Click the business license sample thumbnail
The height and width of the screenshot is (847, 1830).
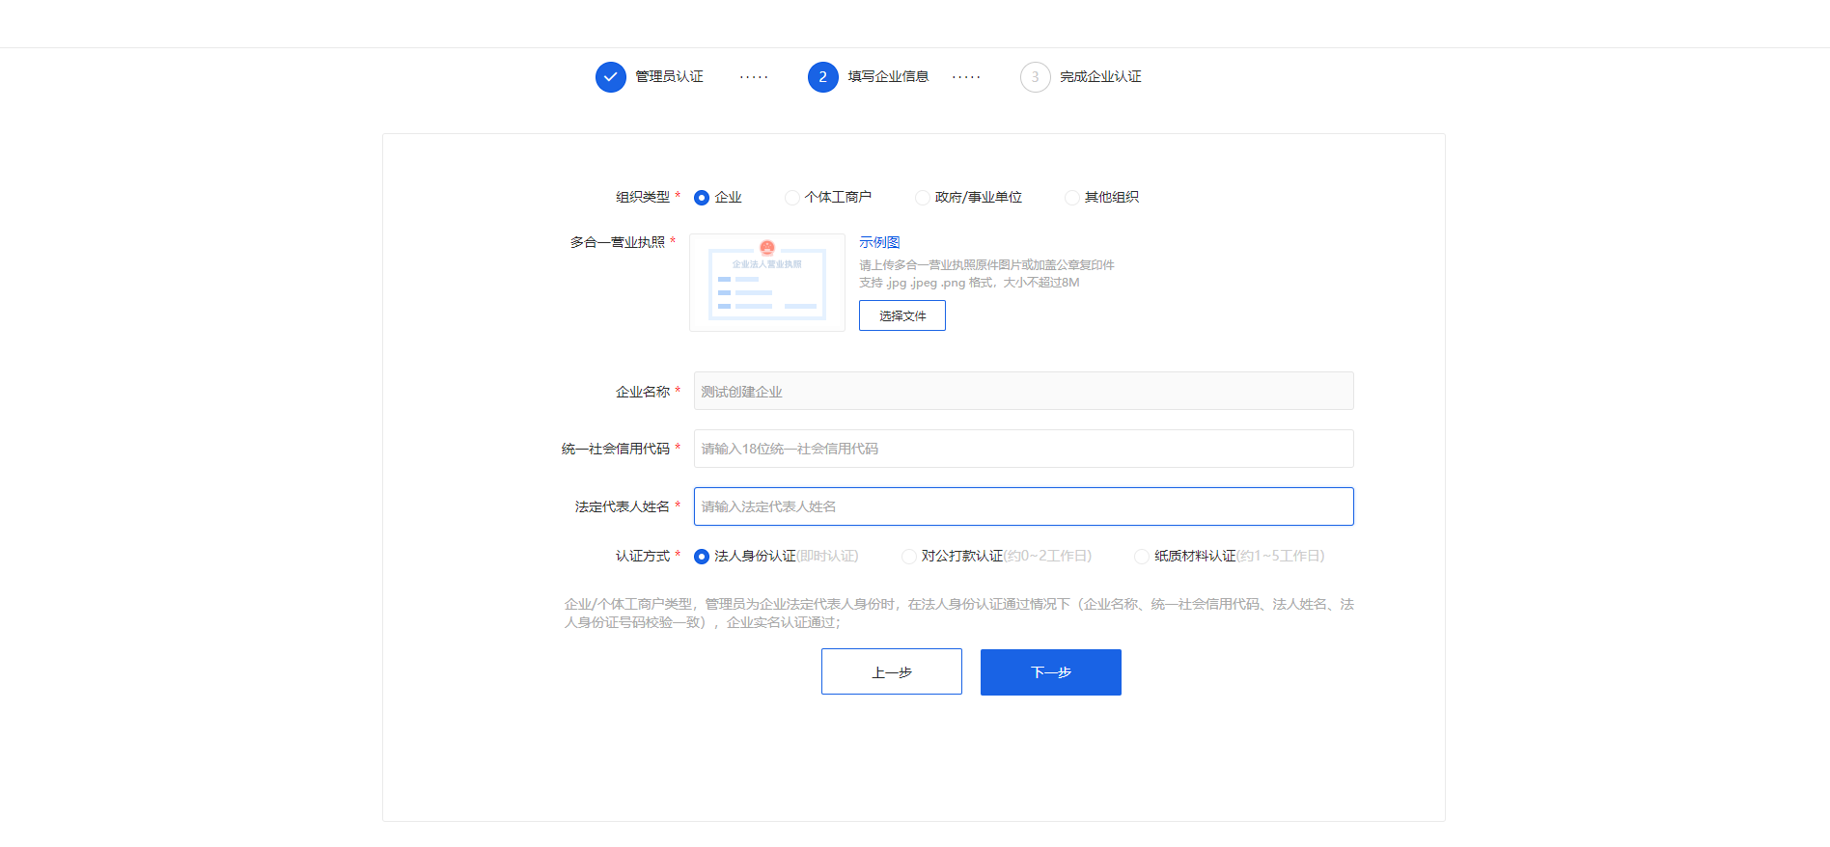click(767, 283)
